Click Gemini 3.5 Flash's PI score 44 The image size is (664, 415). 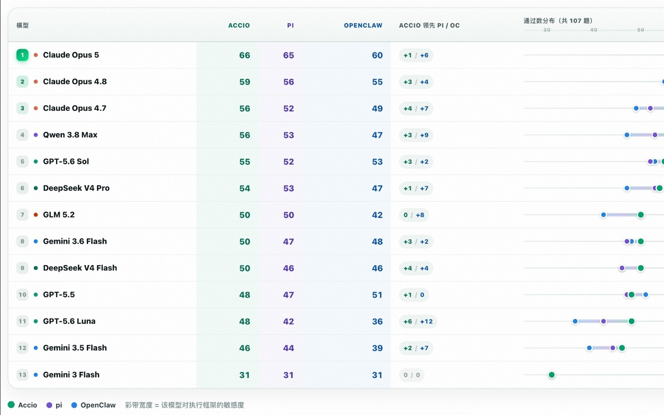289,349
